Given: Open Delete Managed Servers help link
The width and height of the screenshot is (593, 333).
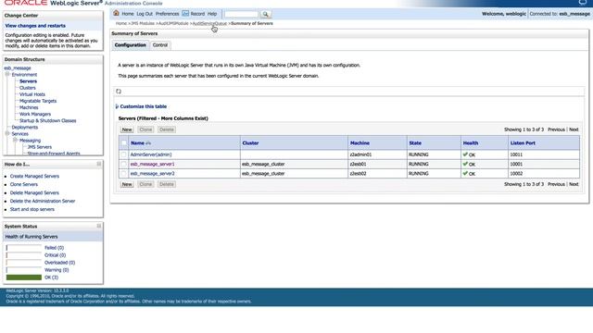Looking at the screenshot, I should pyautogui.click(x=34, y=193).
